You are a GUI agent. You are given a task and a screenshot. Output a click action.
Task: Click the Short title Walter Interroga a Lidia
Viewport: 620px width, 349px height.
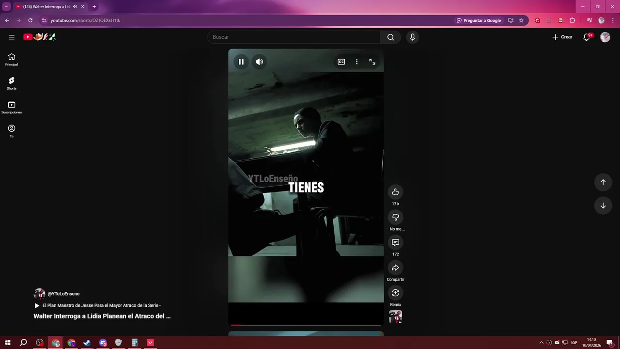click(x=102, y=316)
